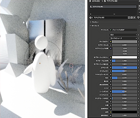140x118 pixels.
Task: Click the 異方性 0.000 slider
Action: (125, 81)
